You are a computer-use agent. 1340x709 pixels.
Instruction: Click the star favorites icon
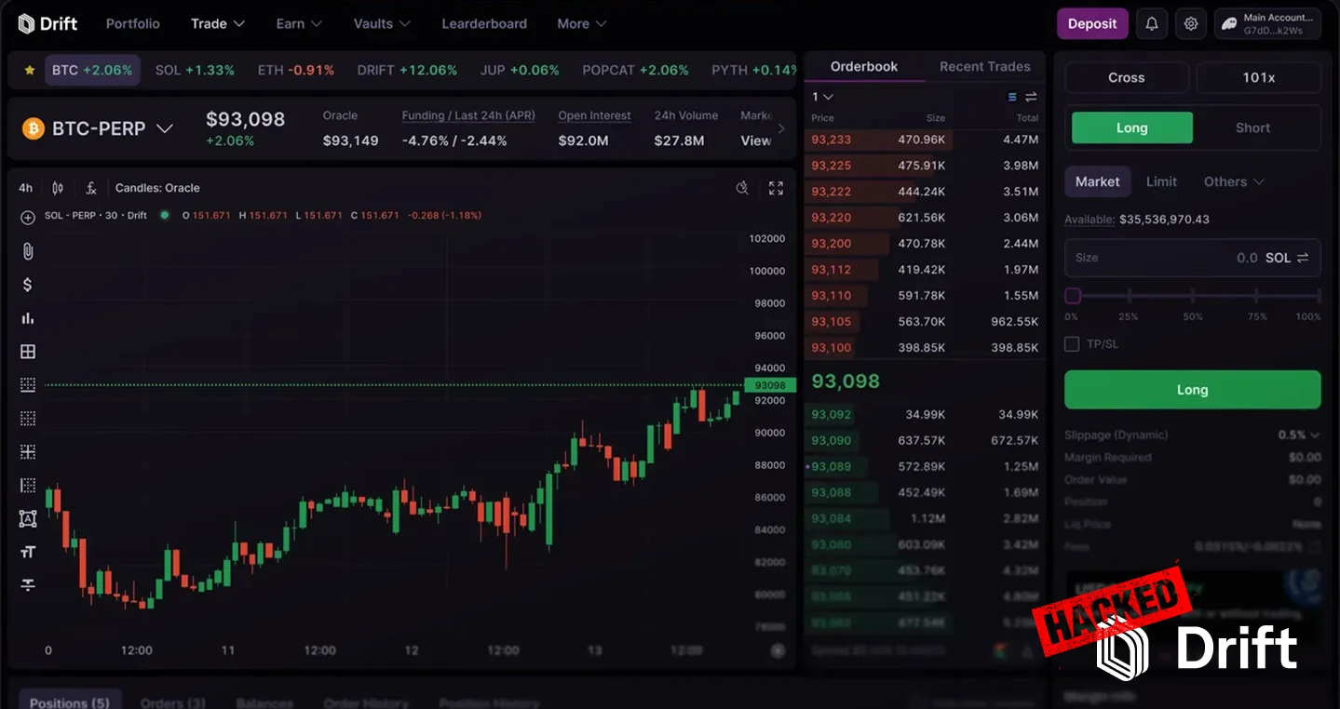[30, 71]
